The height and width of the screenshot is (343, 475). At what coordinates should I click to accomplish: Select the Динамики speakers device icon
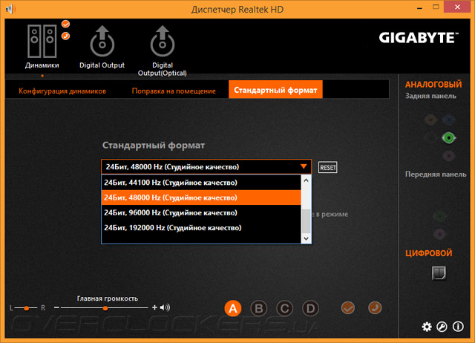[x=42, y=42]
